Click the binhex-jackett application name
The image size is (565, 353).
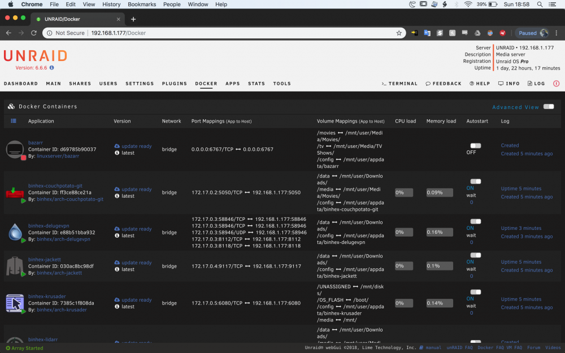click(x=45, y=259)
